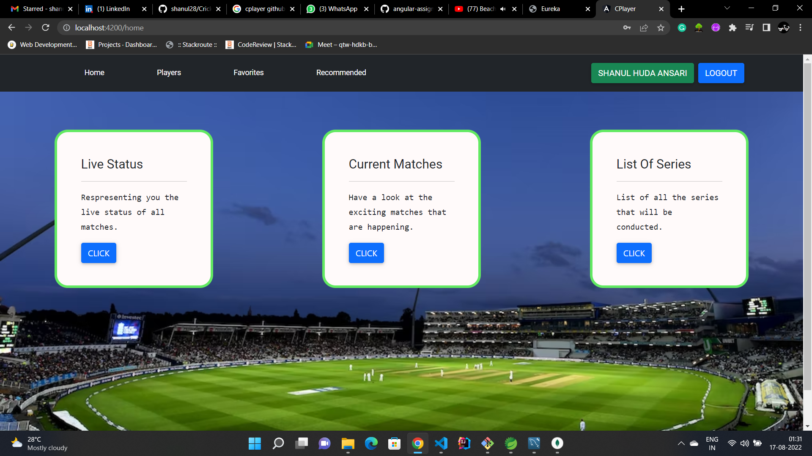Click the CLICK button under Live Status

tap(99, 253)
